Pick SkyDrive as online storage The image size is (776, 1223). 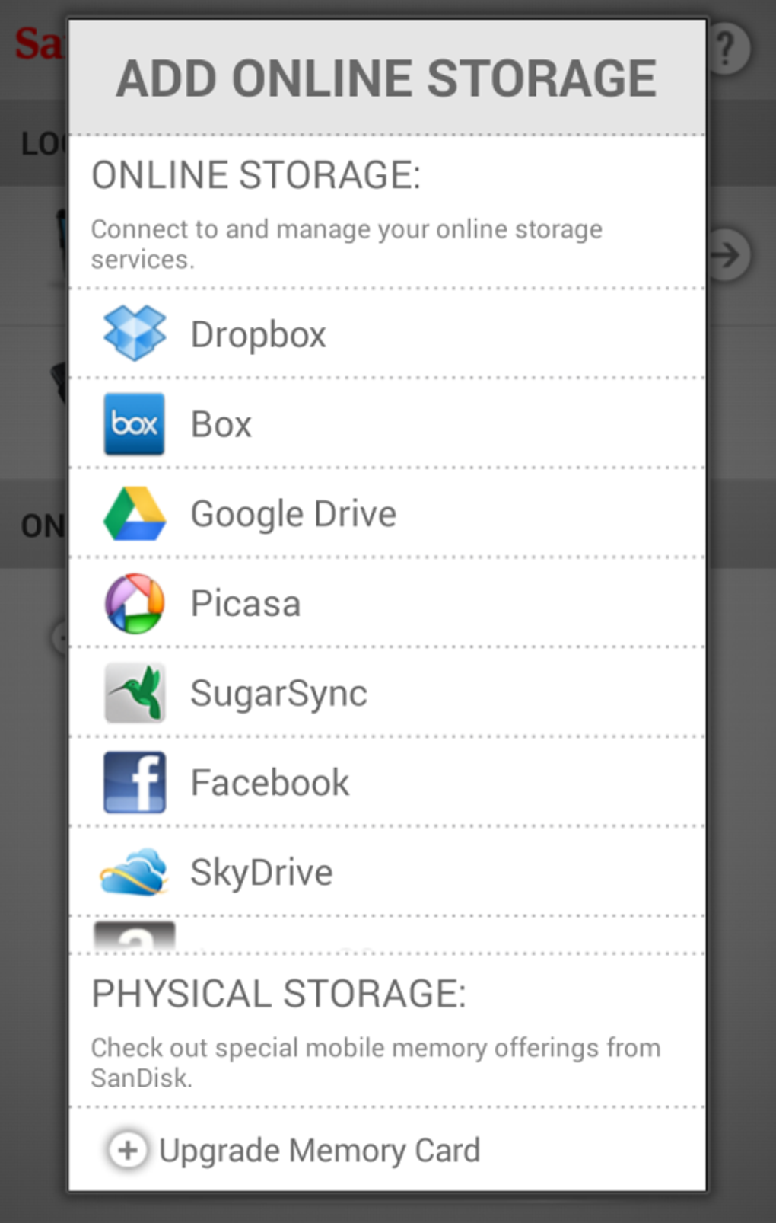tap(387, 872)
